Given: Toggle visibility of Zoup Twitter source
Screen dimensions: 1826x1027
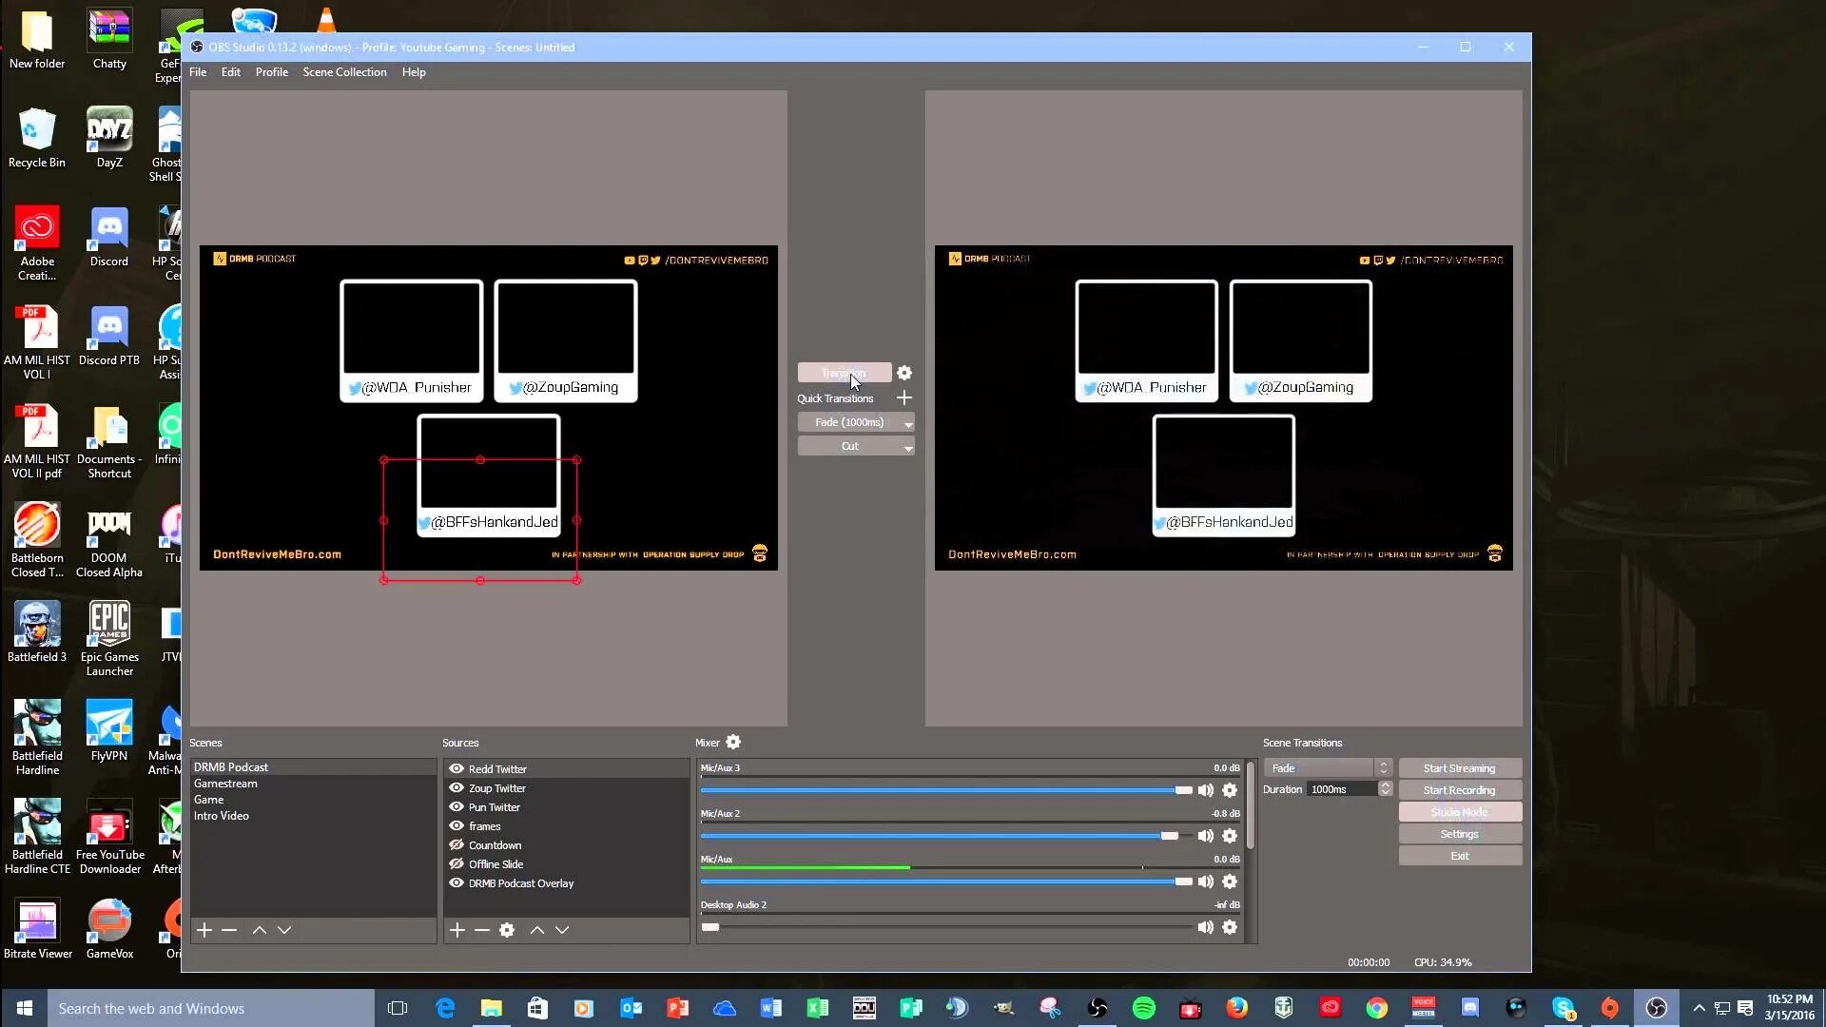Looking at the screenshot, I should 456,787.
